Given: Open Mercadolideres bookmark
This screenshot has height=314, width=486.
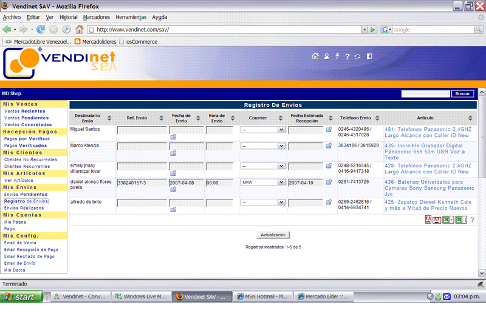Looking at the screenshot, I should click(95, 42).
